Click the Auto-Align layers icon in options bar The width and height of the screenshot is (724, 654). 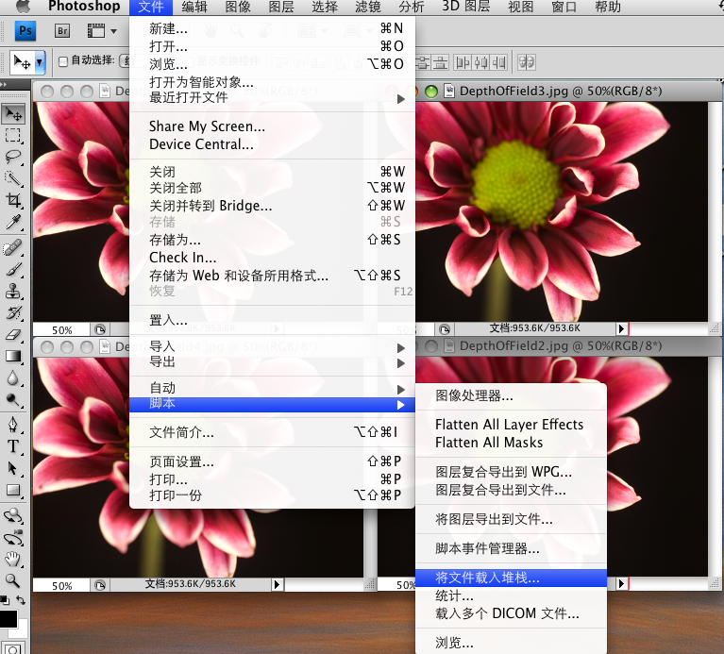[527, 62]
